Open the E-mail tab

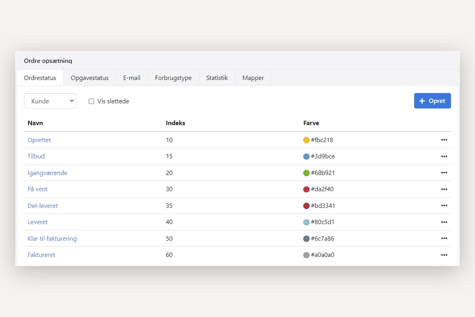click(x=132, y=78)
